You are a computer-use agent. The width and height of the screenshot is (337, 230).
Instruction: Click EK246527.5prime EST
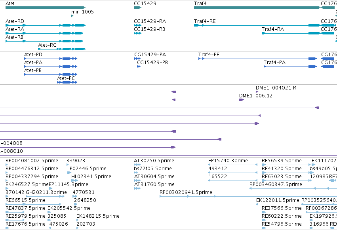coord(7,188)
